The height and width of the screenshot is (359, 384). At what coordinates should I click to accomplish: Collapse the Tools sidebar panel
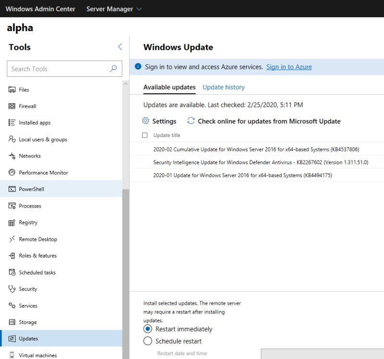[x=120, y=47]
